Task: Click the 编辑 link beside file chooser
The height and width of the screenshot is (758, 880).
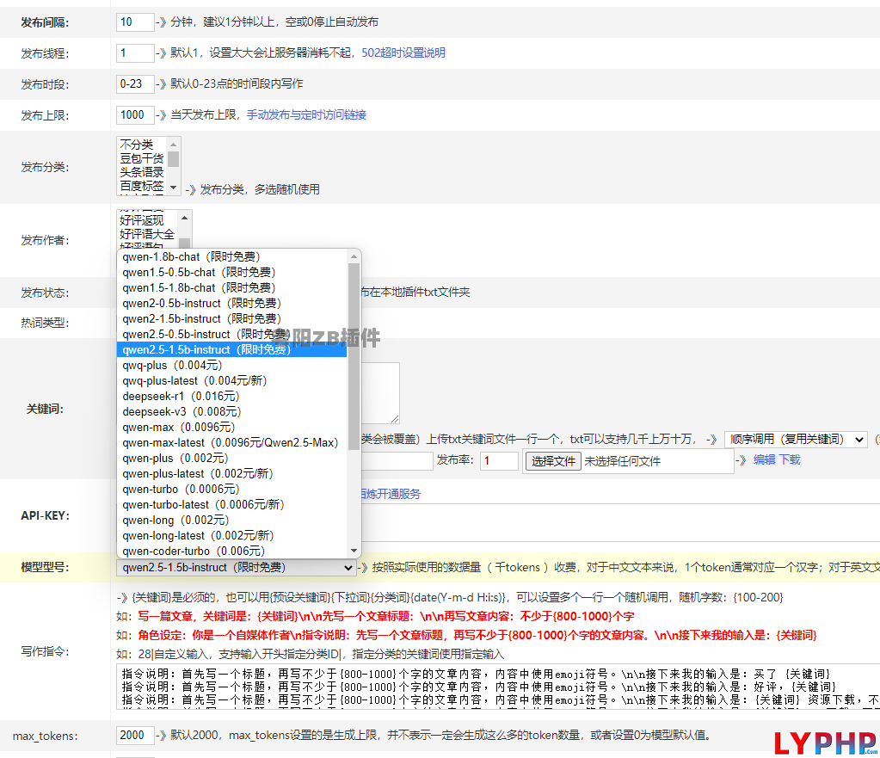Action: pos(764,460)
